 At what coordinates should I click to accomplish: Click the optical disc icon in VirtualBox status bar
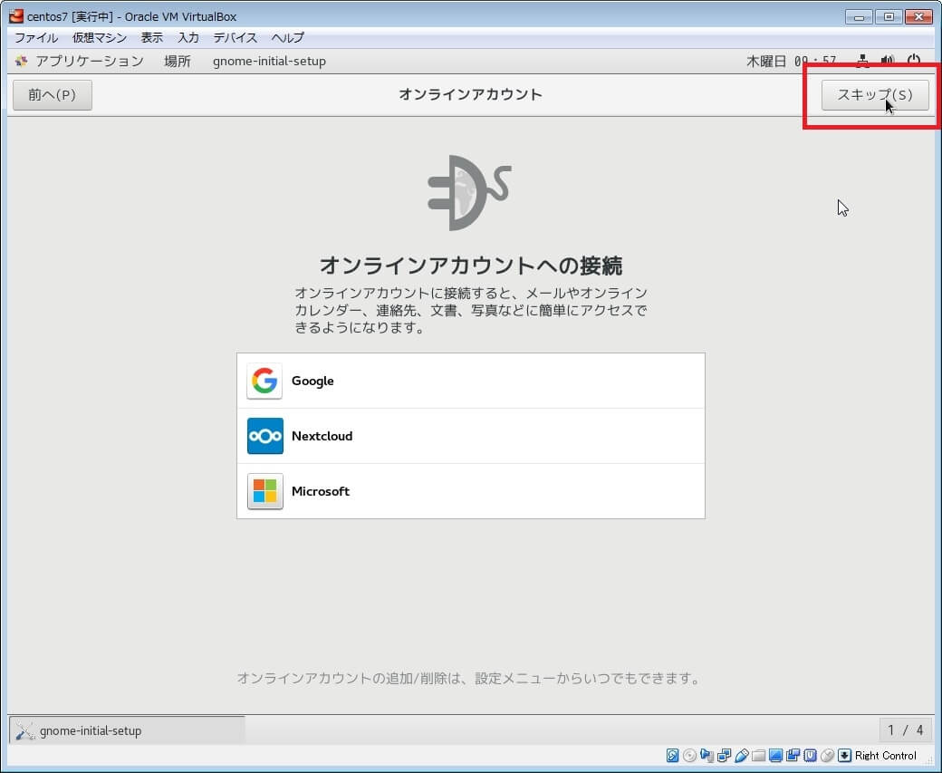click(690, 756)
